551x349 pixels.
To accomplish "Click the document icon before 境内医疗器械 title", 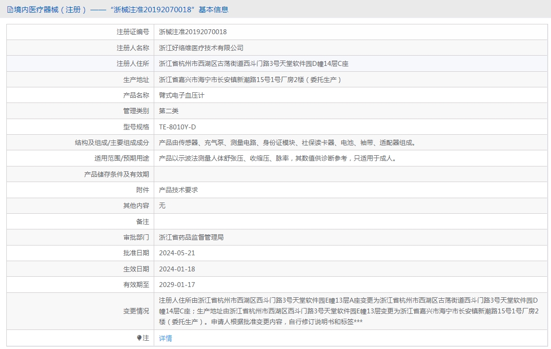I will (x=10, y=9).
